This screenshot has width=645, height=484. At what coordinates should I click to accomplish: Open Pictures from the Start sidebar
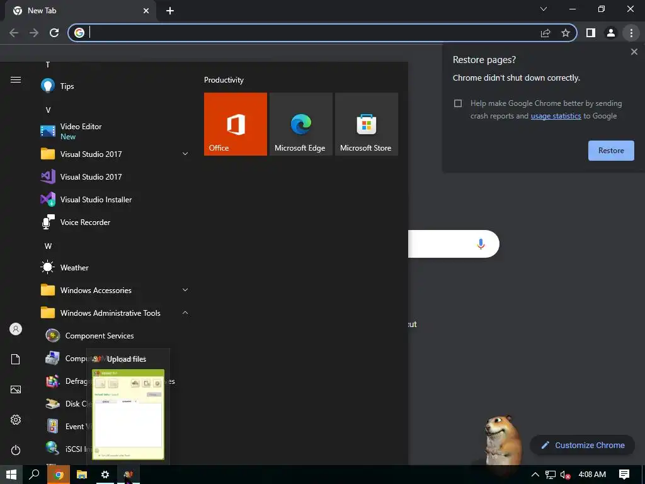[16, 389]
